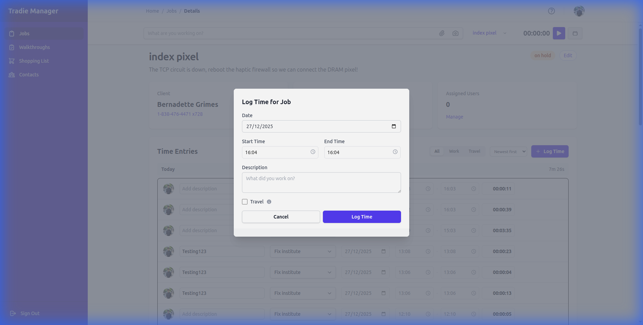The width and height of the screenshot is (643, 325).
Task: Click the calendar icon beside the timer
Action: (575, 33)
